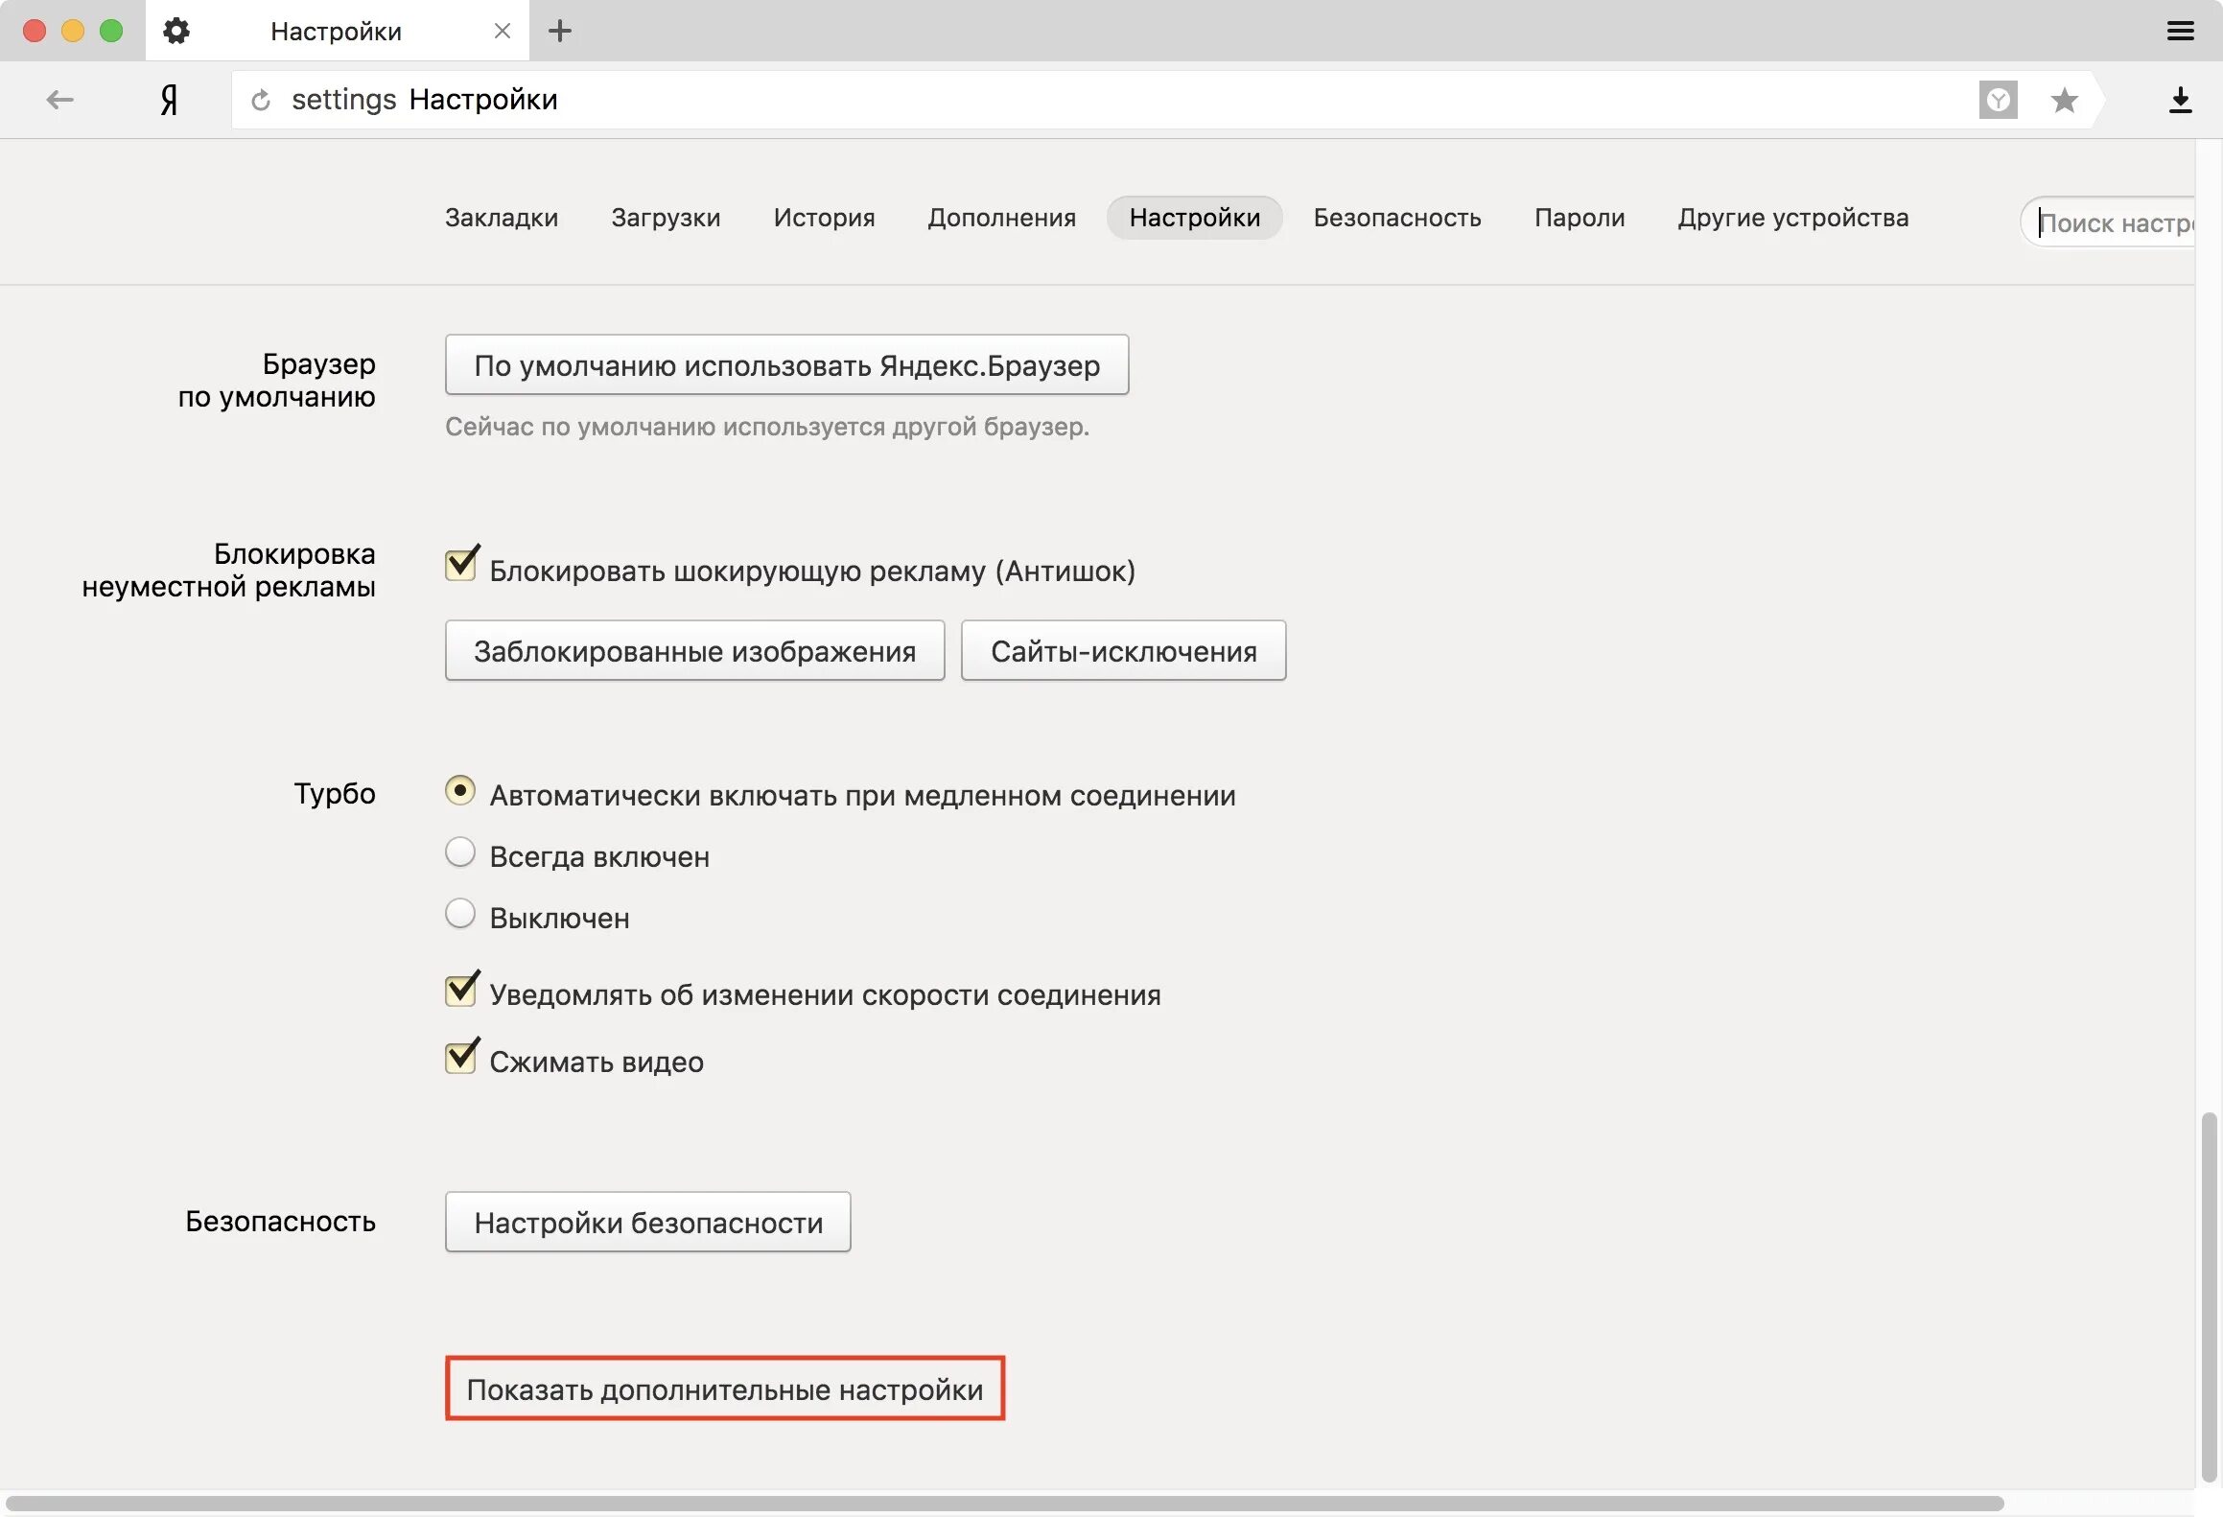Image resolution: width=2223 pixels, height=1517 pixels.
Task: Click the Protect shield icon in address bar
Action: [1998, 100]
